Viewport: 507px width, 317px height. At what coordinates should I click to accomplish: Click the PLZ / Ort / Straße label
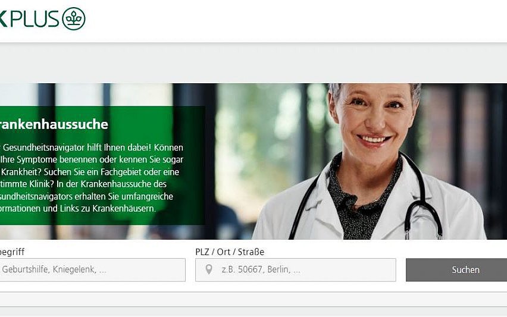(230, 252)
